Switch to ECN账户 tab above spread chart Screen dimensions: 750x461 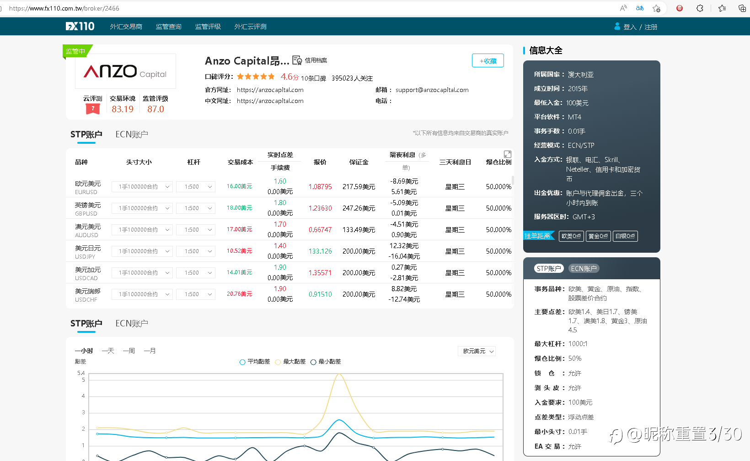pyautogui.click(x=132, y=323)
